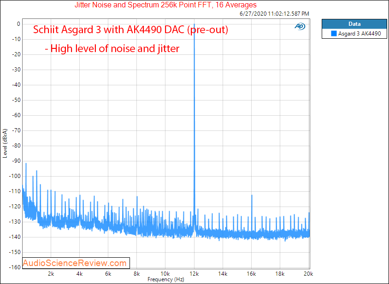Click the -100 level tick label
The height and width of the screenshot is (284, 389).
pos(14,176)
